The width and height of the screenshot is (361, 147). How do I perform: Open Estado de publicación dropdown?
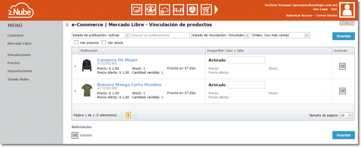coord(128,36)
